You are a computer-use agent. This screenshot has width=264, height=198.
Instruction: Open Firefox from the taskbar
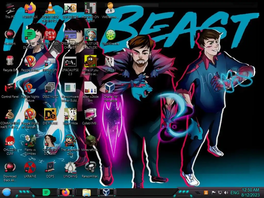[66, 192]
